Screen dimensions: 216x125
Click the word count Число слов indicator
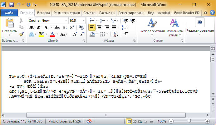pyautogui.click(x=63, y=121)
